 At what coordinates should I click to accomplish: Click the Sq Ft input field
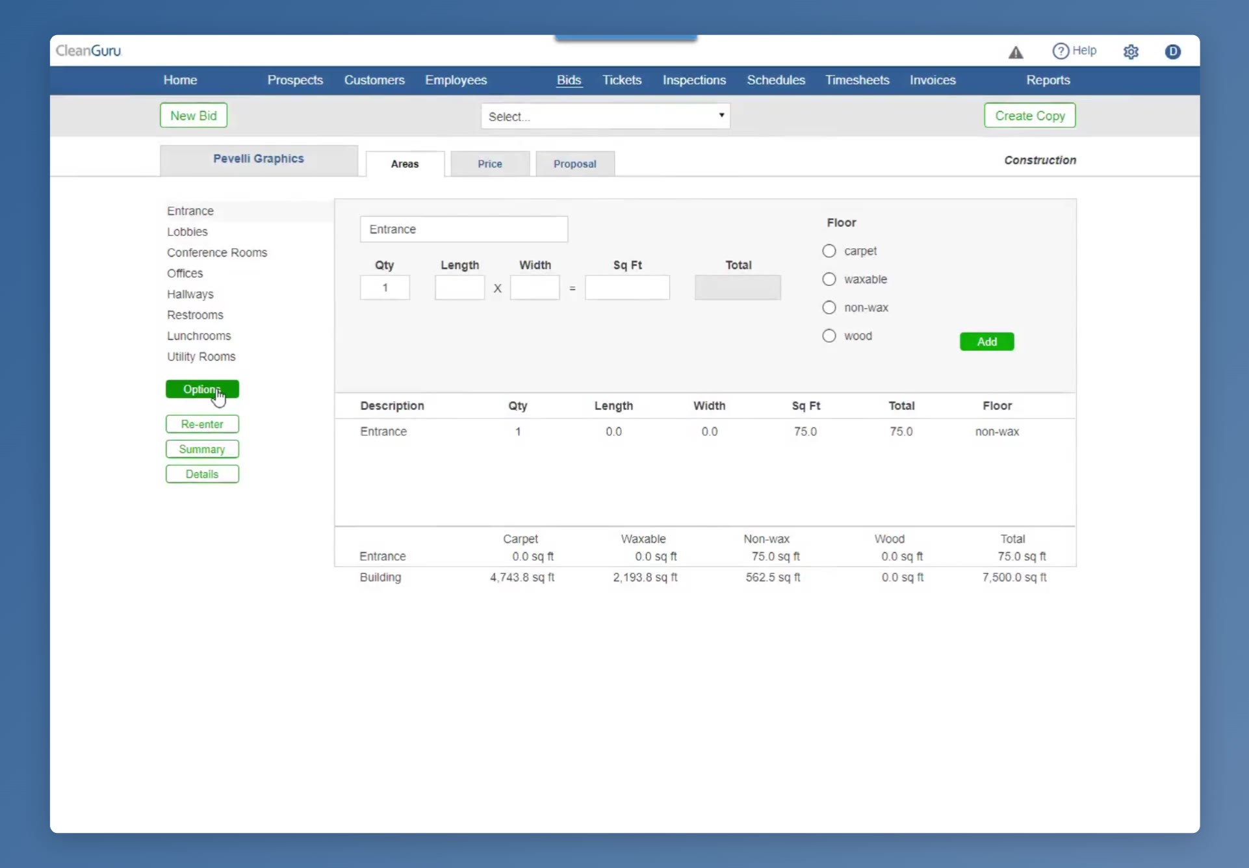627,288
